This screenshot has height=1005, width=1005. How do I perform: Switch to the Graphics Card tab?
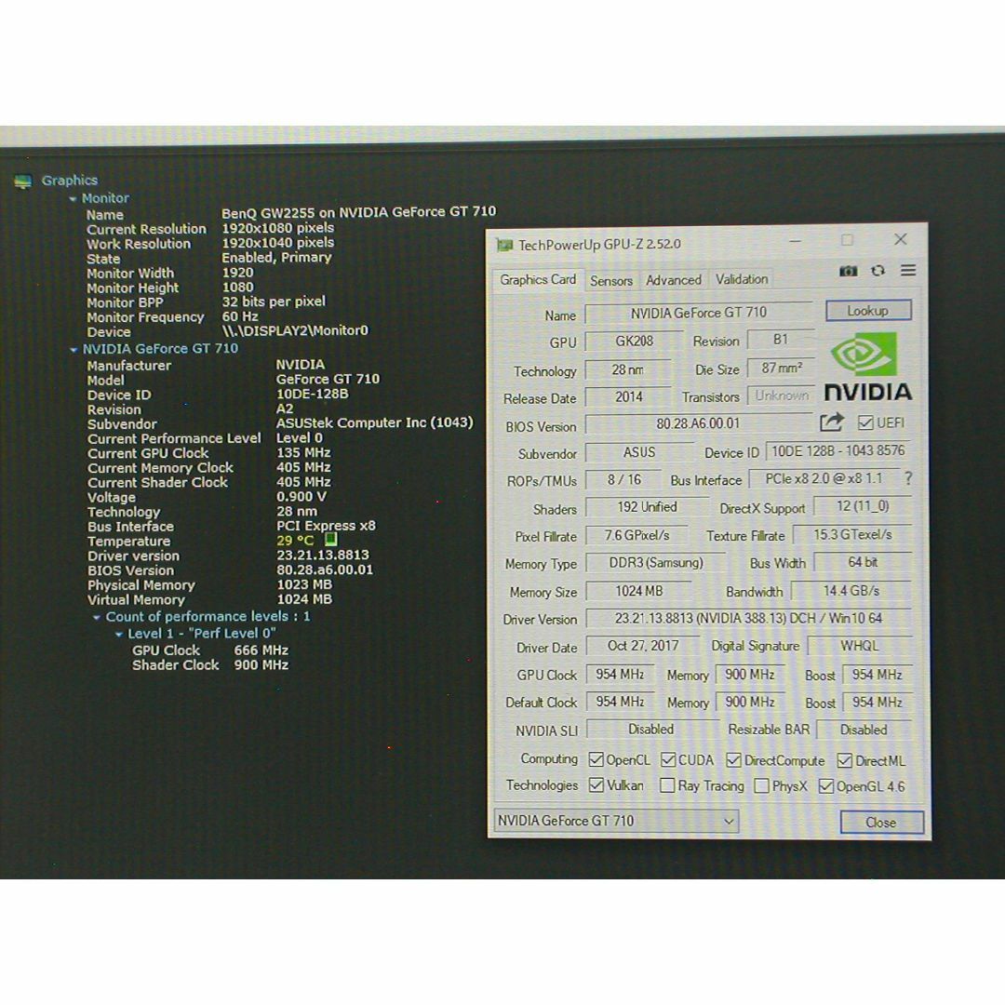(538, 280)
